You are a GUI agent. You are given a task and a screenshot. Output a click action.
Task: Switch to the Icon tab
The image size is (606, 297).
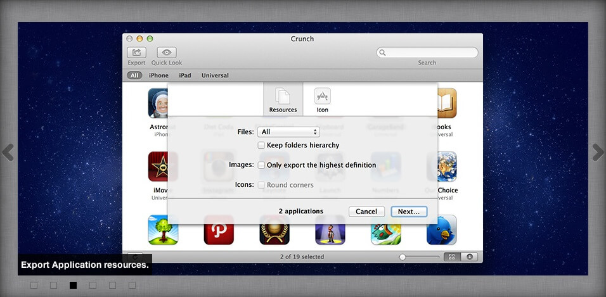click(x=322, y=99)
